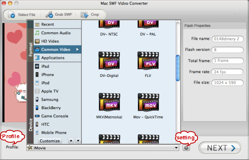
Task: Open settings via the gear icon
Action: point(186,148)
